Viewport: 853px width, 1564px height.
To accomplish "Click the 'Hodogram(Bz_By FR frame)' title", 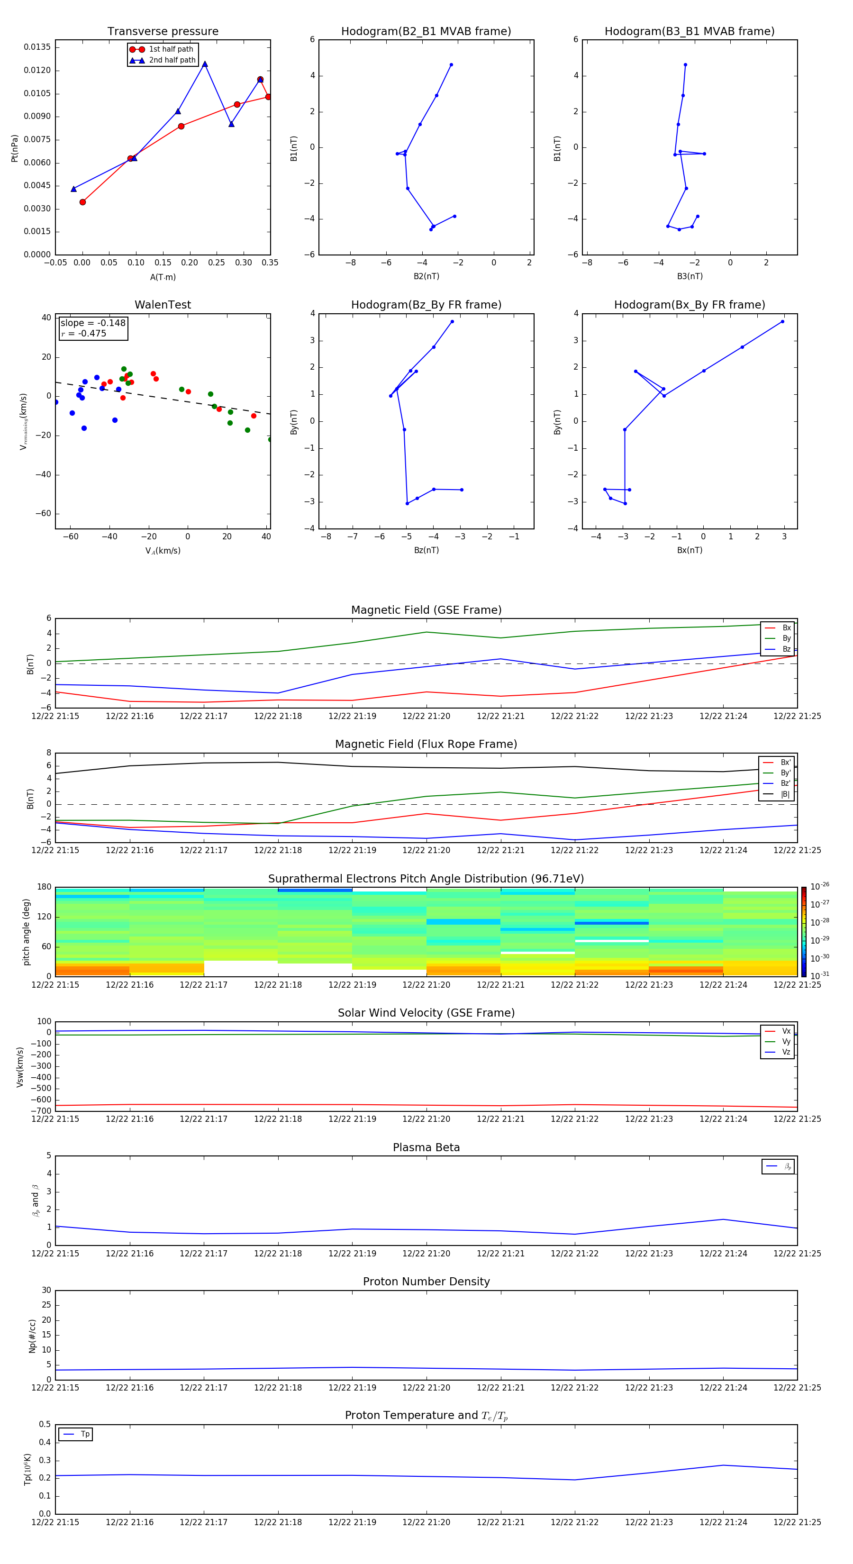I will click(426, 305).
